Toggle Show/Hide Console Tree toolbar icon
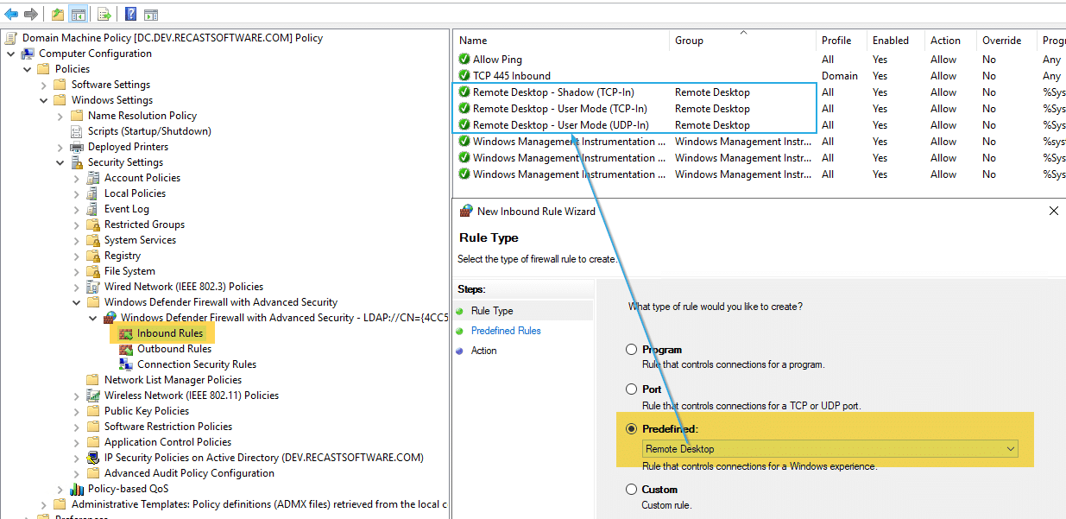Screen dimensions: 1066x519 (78, 14)
